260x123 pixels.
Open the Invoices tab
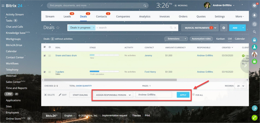click(x=164, y=16)
